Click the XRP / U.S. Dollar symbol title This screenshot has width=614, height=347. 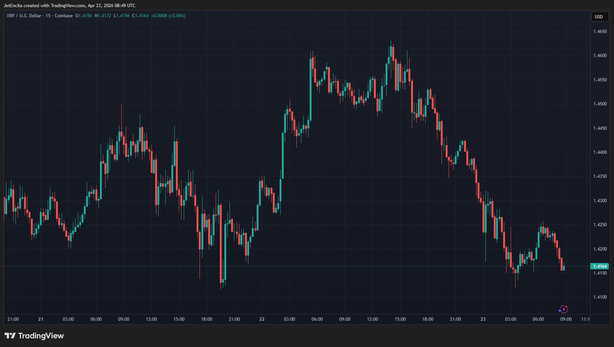point(24,16)
